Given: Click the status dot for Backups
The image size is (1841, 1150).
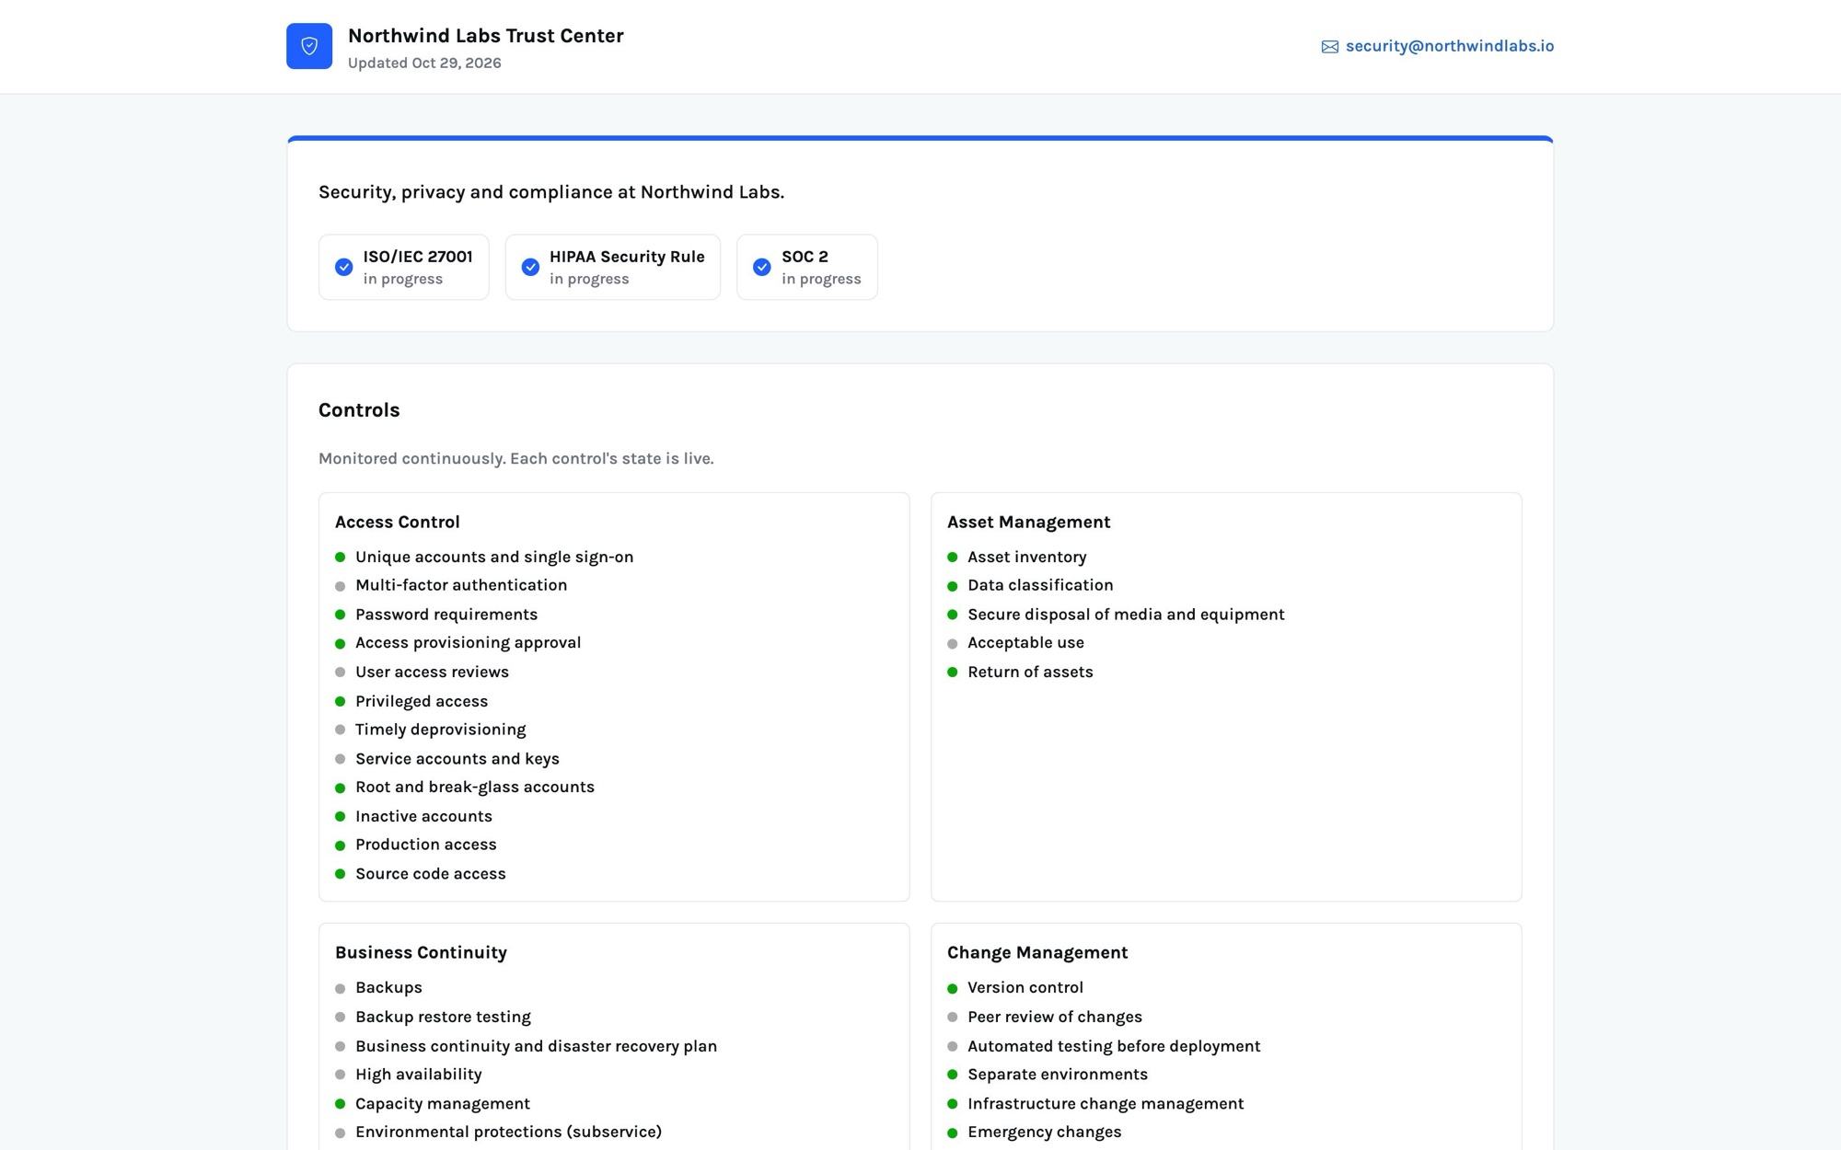Looking at the screenshot, I should point(340,988).
